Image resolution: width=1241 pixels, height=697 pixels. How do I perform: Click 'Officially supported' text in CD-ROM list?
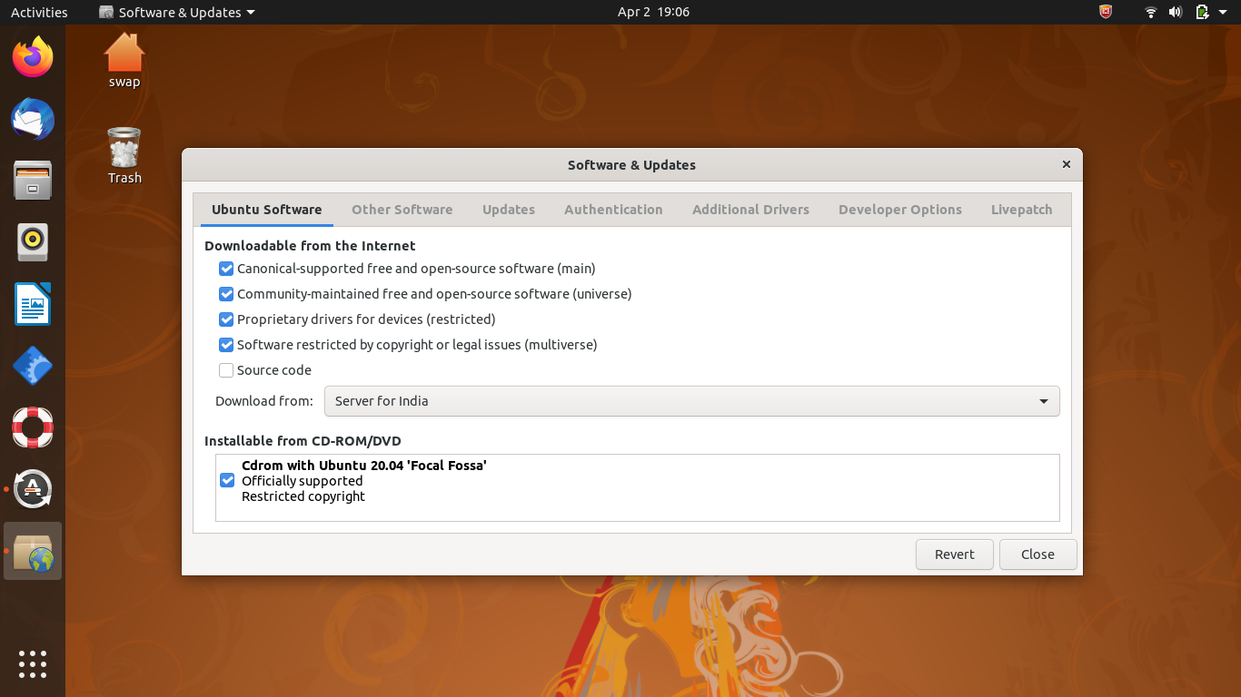(303, 481)
